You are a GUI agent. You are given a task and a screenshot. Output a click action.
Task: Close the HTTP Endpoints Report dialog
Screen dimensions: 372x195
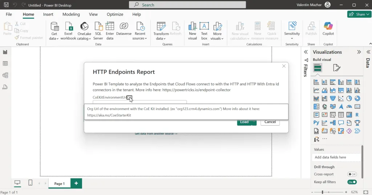[x=284, y=66]
